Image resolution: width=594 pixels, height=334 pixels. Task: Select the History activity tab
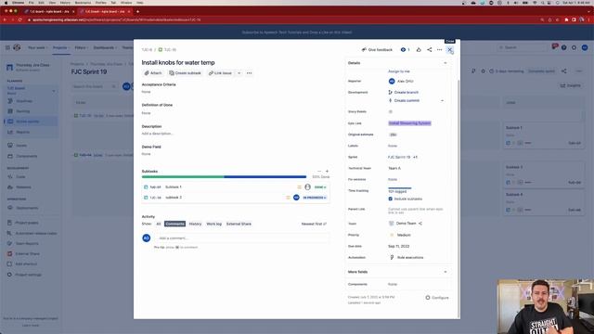195,224
